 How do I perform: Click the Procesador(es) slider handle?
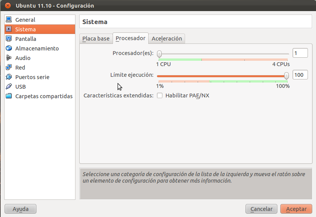pyautogui.click(x=159, y=54)
